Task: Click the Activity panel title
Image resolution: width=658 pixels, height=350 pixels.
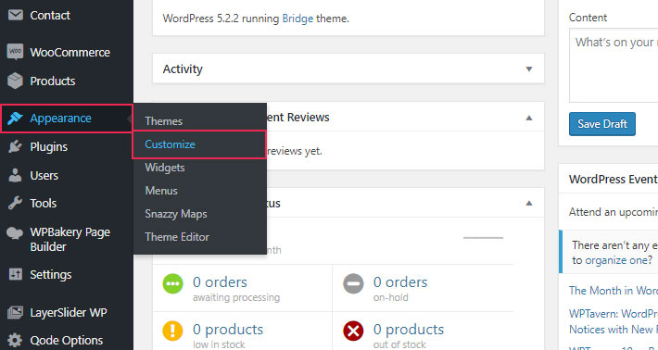Action: [183, 69]
